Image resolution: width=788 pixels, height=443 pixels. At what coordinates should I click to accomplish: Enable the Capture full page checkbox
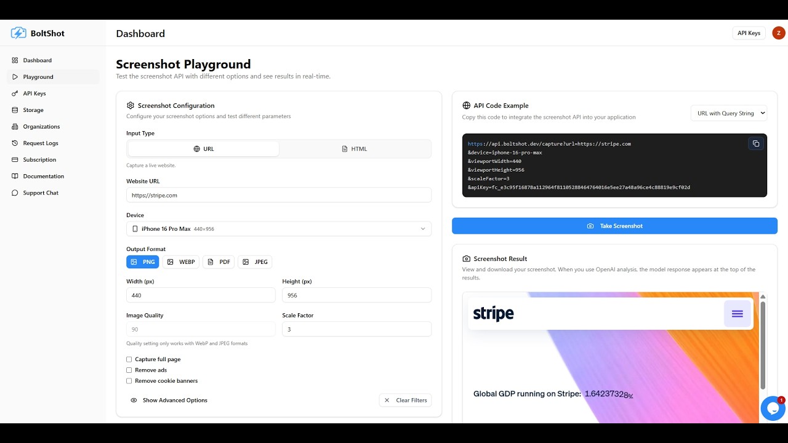click(129, 359)
